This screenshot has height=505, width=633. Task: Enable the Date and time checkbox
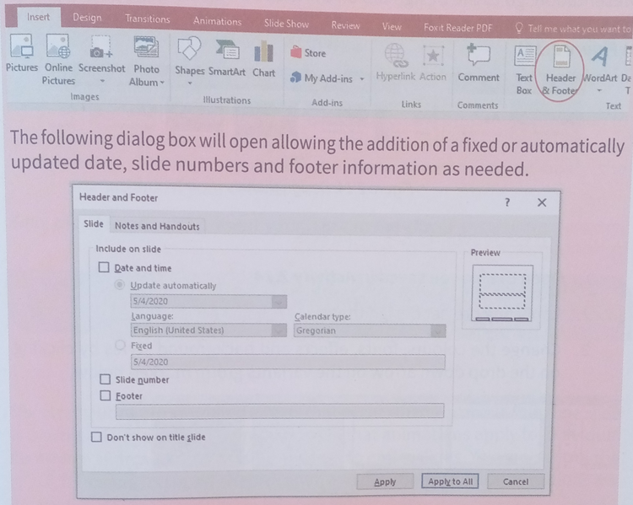[104, 268]
